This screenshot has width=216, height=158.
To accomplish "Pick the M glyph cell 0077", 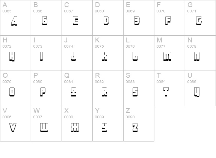I will pyautogui.click(x=169, y=53).
